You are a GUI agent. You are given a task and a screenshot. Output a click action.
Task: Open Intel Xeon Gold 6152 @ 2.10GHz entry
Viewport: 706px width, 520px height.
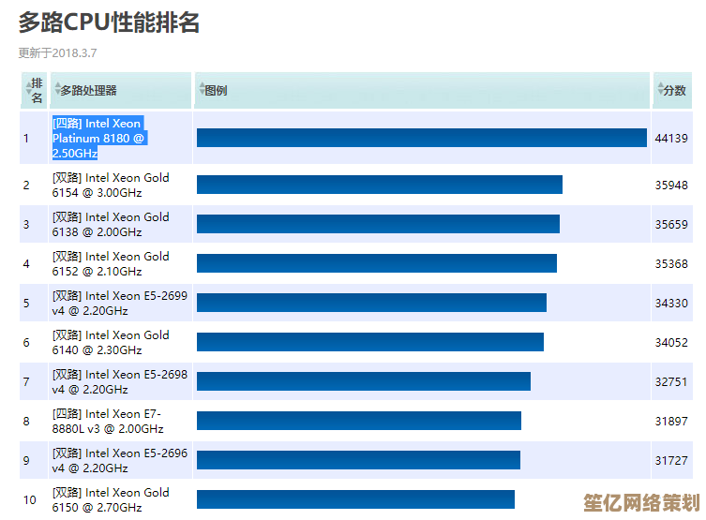click(111, 263)
